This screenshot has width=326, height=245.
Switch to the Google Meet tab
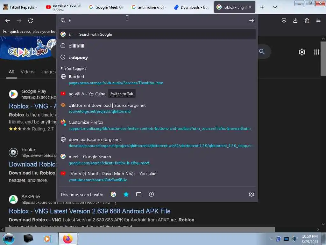[x=106, y=7]
